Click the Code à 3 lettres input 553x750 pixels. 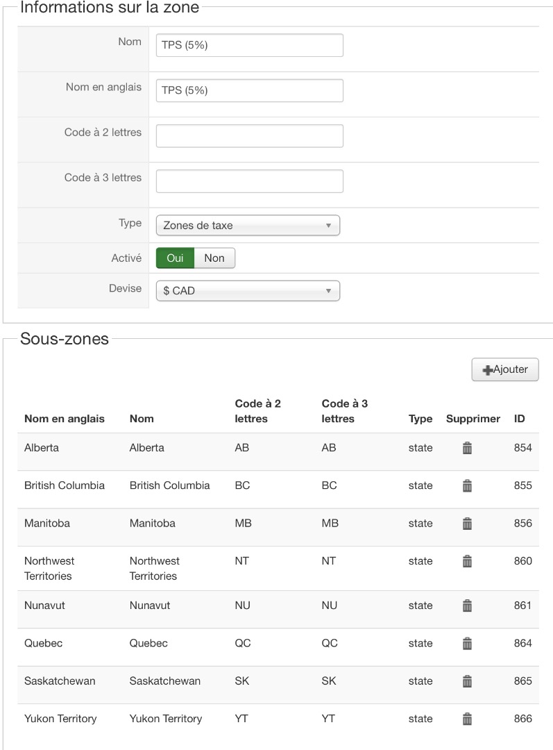click(249, 181)
